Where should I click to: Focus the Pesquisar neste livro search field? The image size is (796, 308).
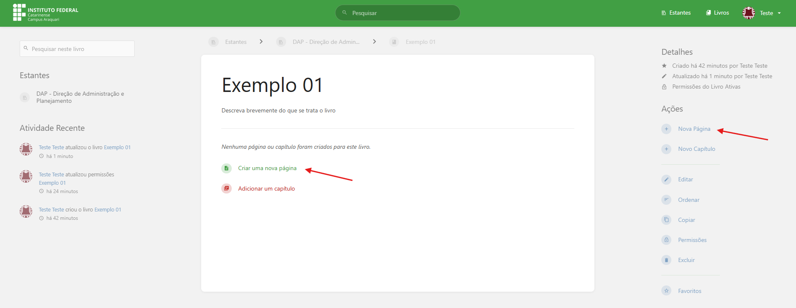77,49
